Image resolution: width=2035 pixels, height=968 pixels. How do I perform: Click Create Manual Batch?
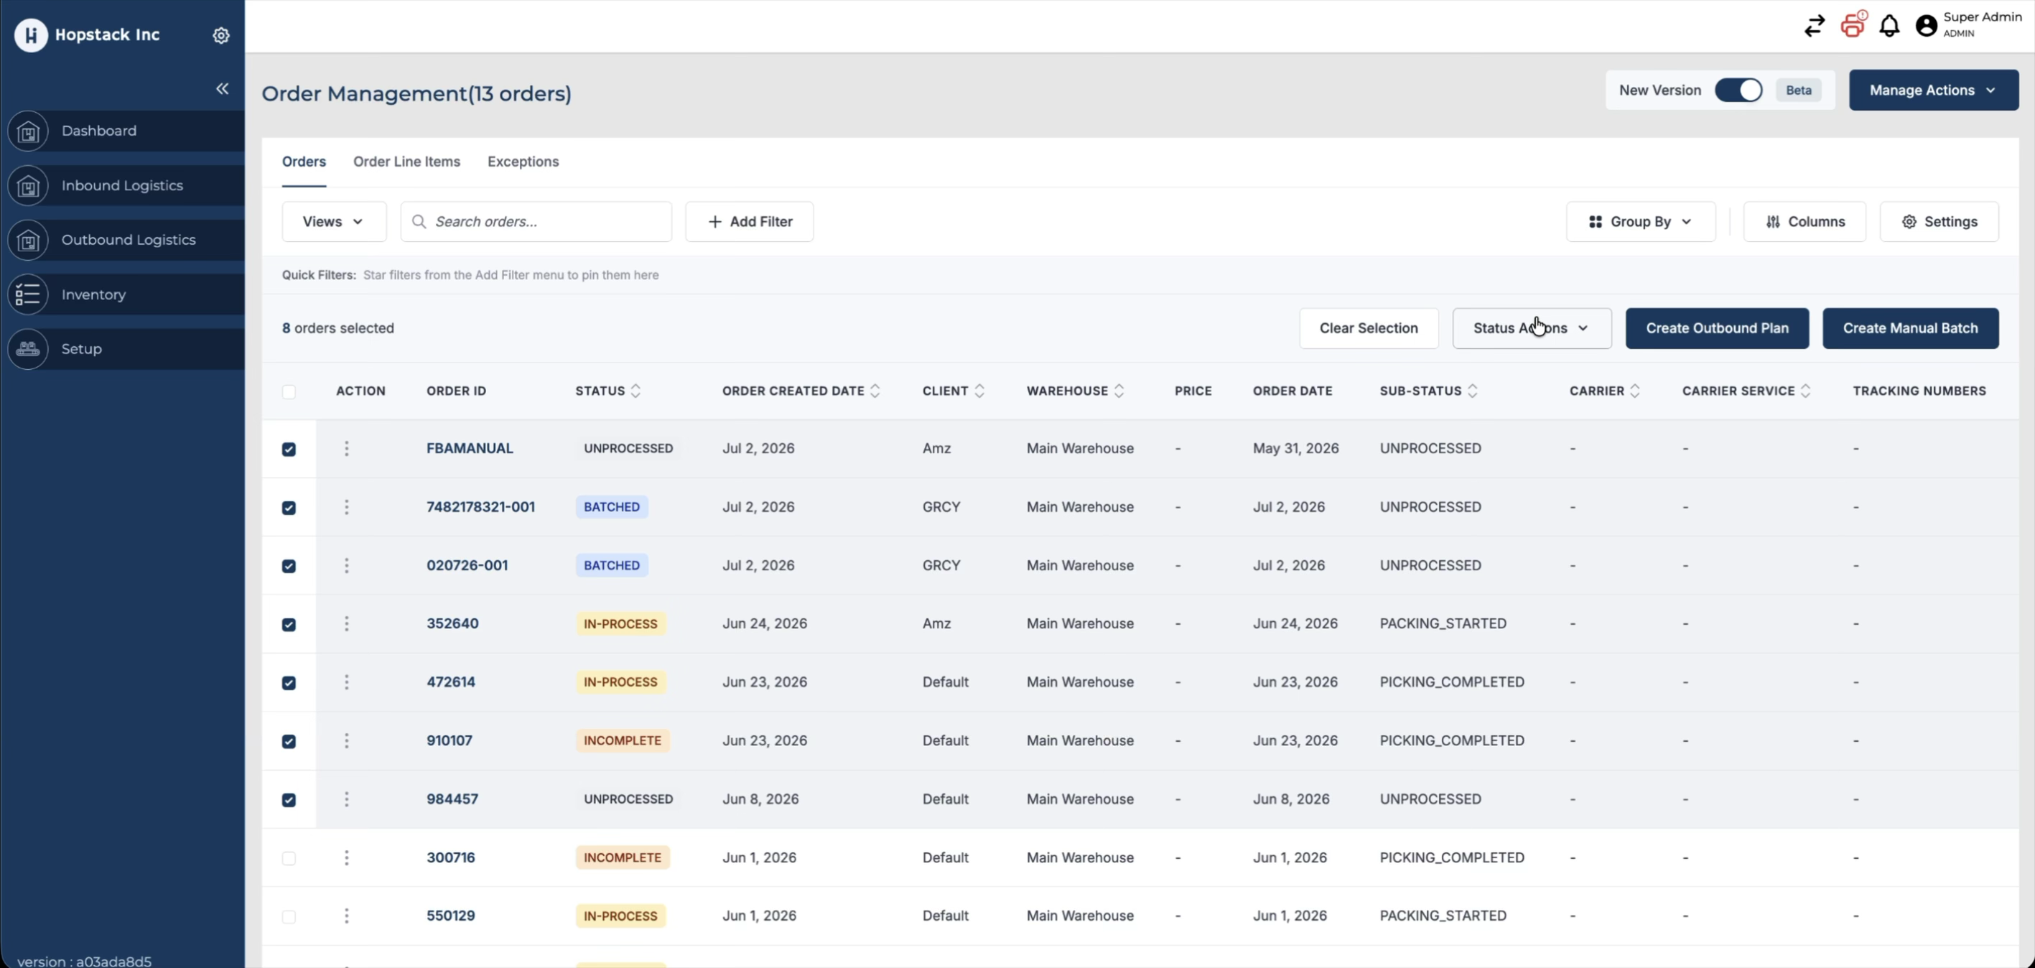(x=1910, y=329)
